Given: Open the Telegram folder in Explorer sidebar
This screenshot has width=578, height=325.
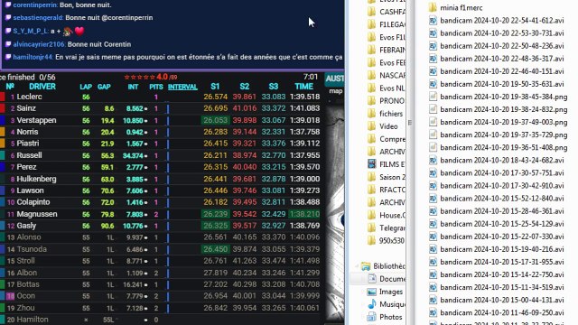Looking at the screenshot, I should (x=387, y=227).
